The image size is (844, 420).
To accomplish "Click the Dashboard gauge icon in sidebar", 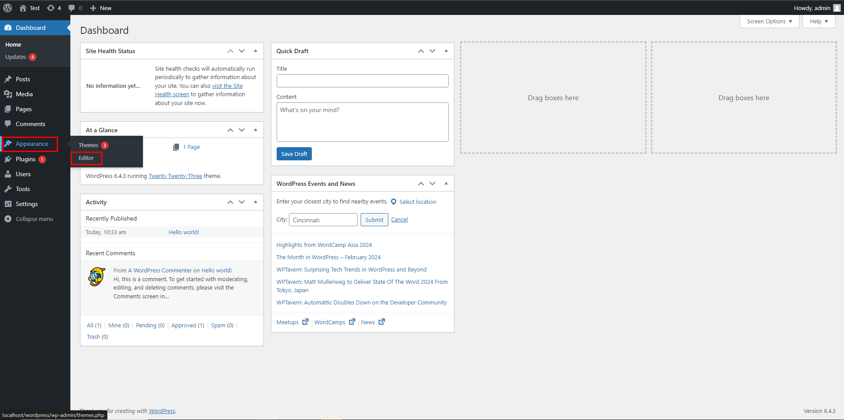I will (x=8, y=28).
